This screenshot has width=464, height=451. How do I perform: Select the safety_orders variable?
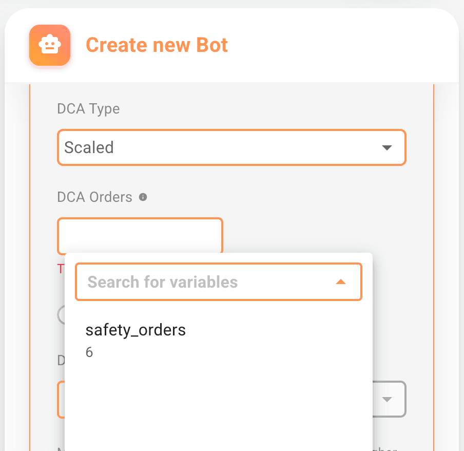point(136,330)
